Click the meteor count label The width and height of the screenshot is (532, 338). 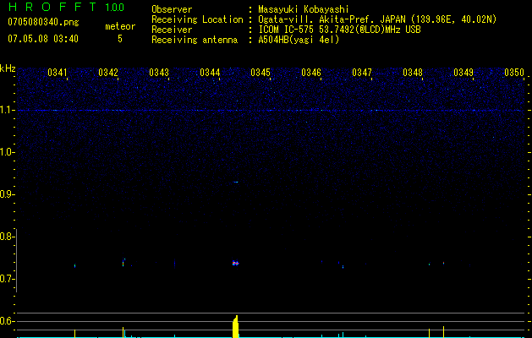[120, 26]
